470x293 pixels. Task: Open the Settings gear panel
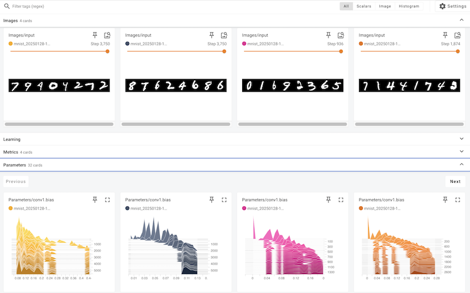[x=452, y=6]
